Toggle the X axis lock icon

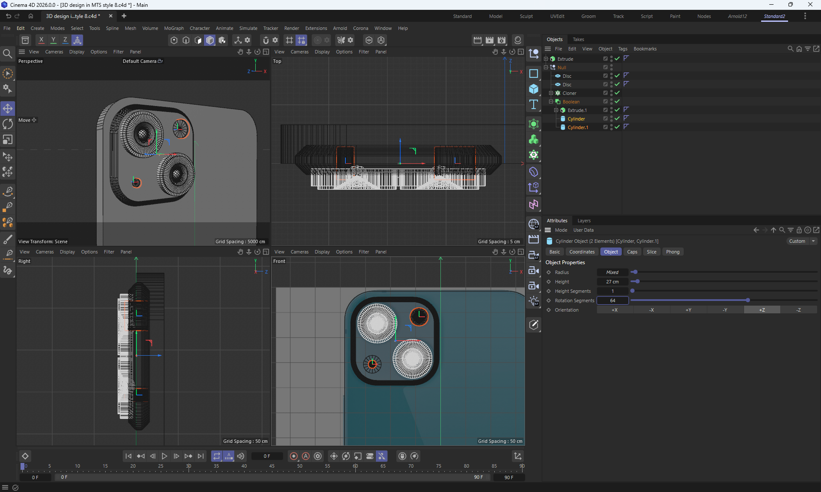(x=41, y=40)
